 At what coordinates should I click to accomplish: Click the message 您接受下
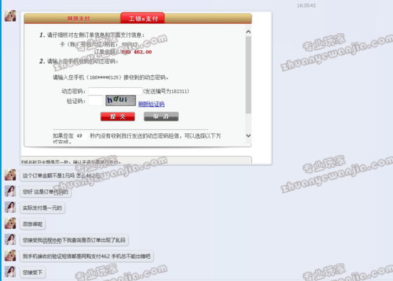pos(33,272)
